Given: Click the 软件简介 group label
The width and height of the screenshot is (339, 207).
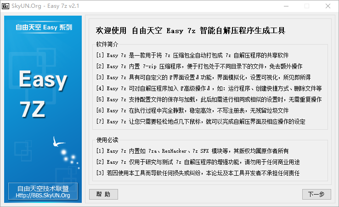Looking at the screenshot, I should pyautogui.click(x=107, y=45).
